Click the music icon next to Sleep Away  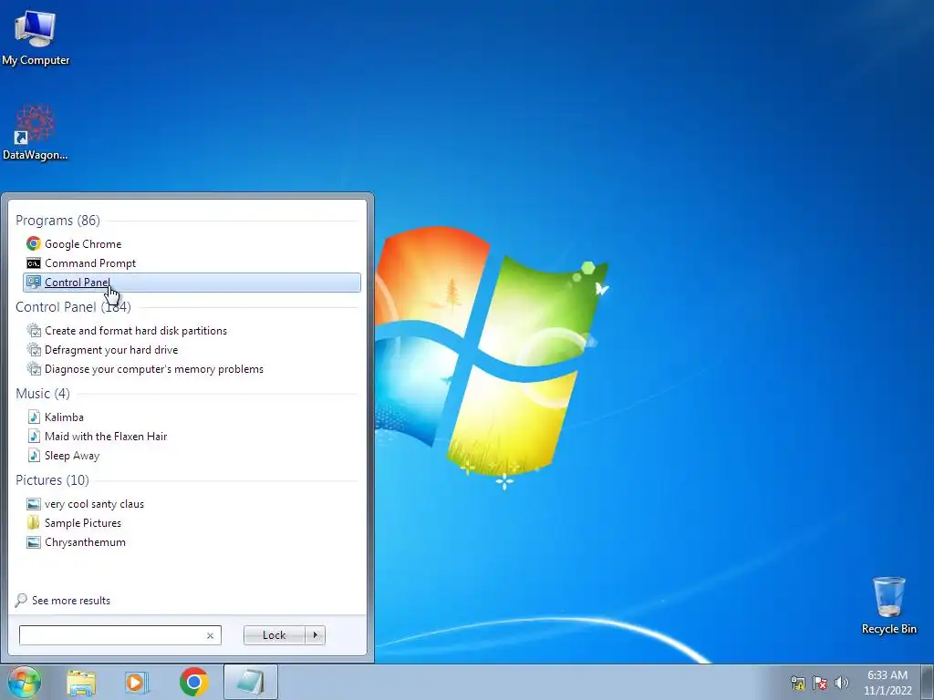pos(34,456)
